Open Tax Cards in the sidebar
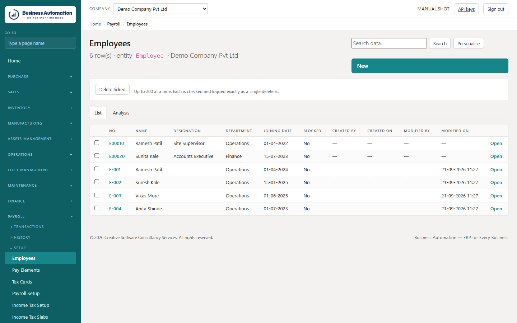This screenshot has width=517, height=323. (40, 282)
